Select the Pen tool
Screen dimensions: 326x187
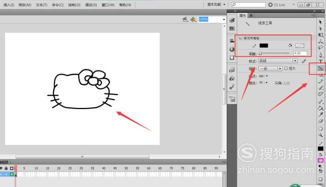coord(320,55)
